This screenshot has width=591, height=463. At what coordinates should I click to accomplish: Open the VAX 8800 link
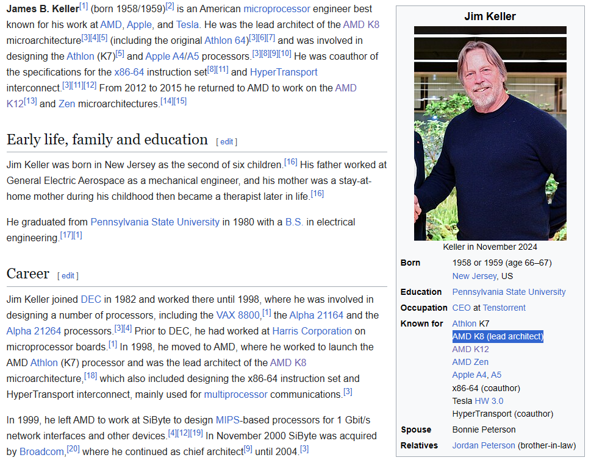pos(238,315)
